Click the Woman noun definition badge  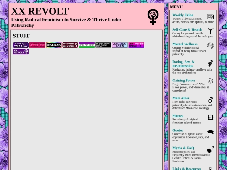pyautogui.click(x=103, y=45)
